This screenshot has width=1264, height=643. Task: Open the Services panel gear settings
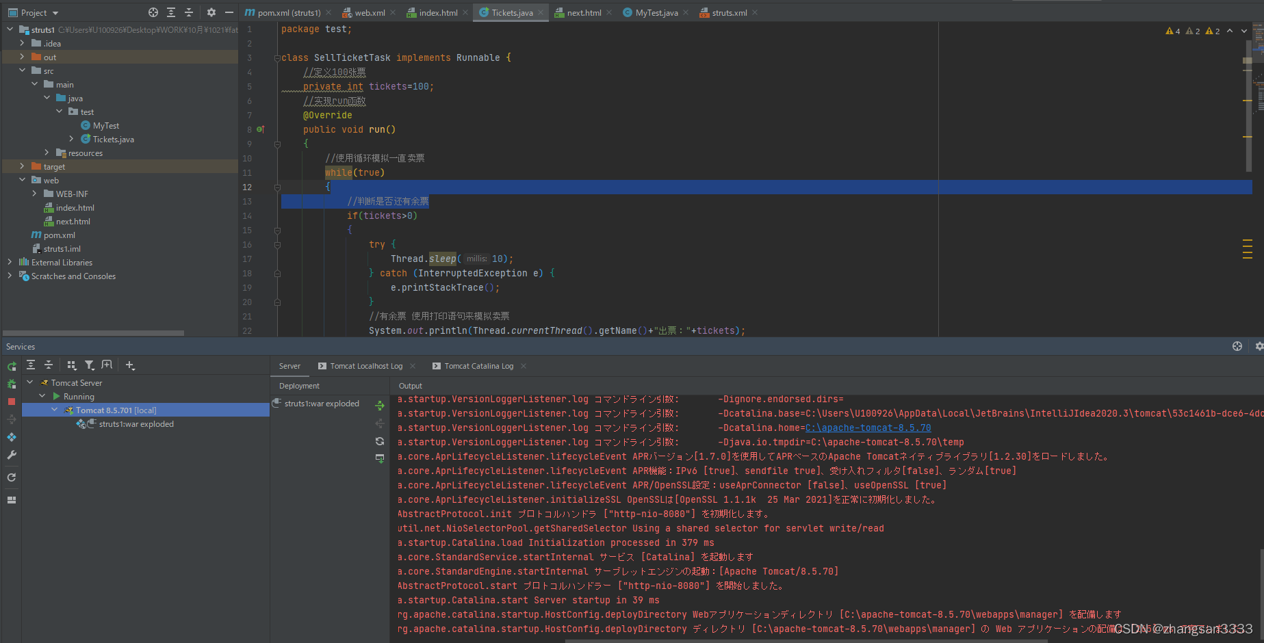pyautogui.click(x=1259, y=346)
